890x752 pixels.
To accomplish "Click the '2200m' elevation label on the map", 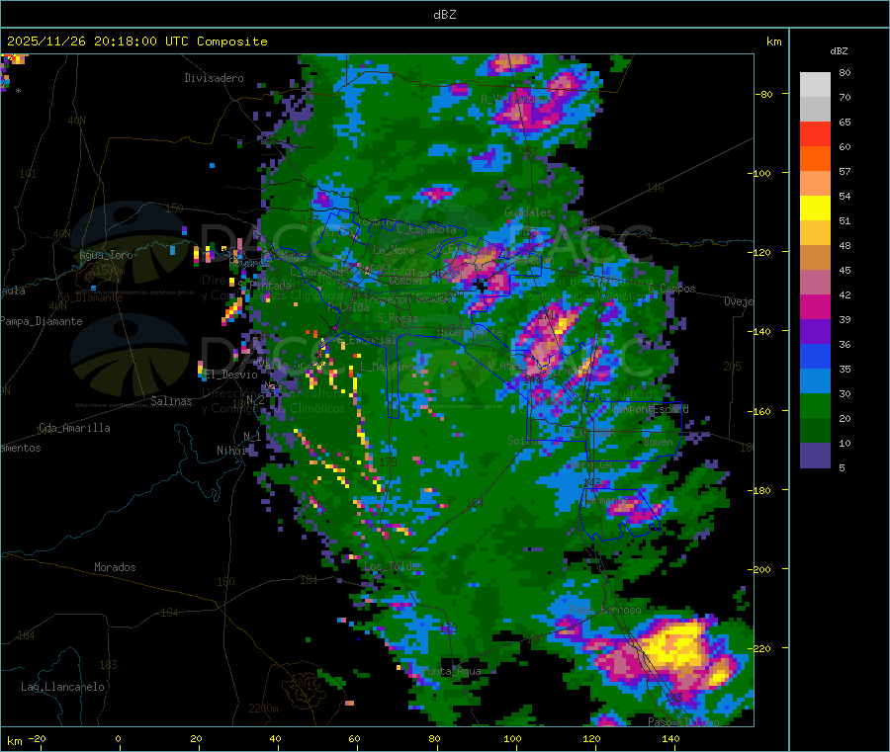I will click(x=263, y=709).
